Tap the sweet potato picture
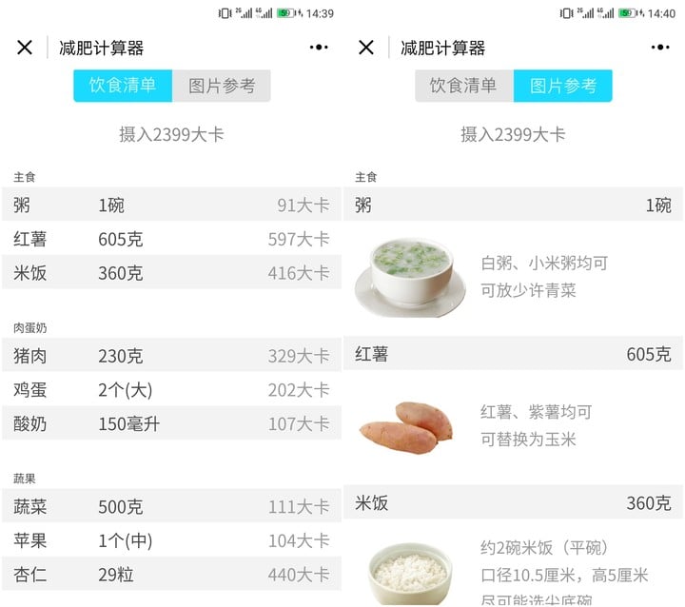The image size is (685, 607). (406, 427)
